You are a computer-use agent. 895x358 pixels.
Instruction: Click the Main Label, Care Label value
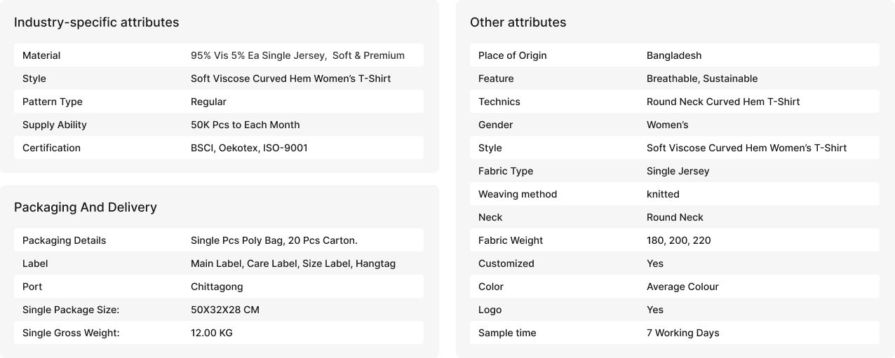292,263
